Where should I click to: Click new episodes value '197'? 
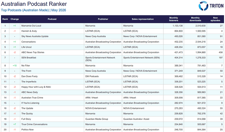(x=221, y=58)
